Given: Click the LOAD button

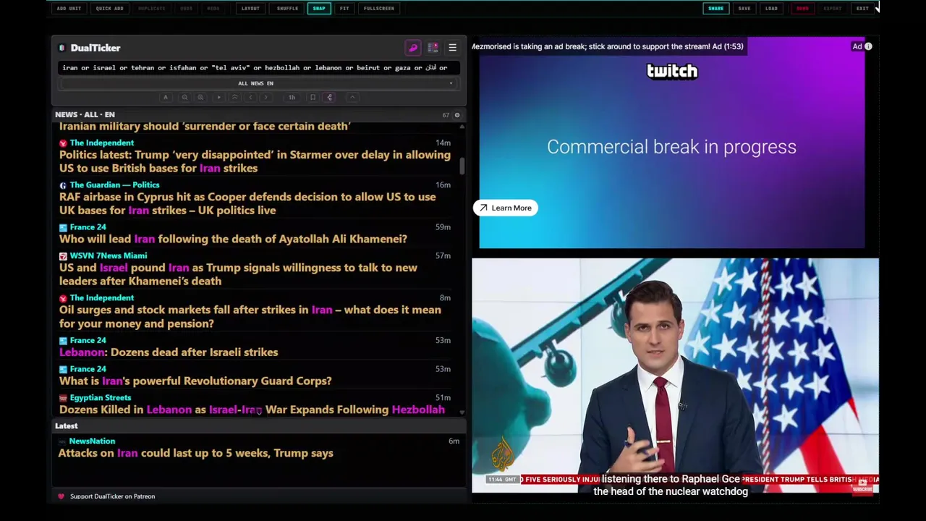Looking at the screenshot, I should (x=771, y=8).
